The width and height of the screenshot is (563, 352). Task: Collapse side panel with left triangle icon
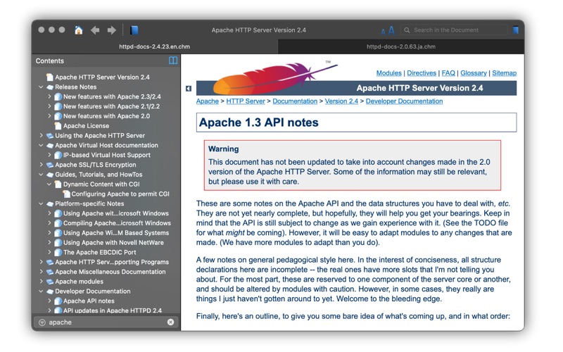tap(189, 89)
